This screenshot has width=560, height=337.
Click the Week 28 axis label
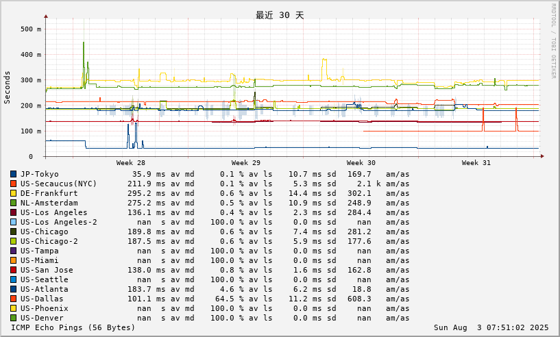click(131, 163)
